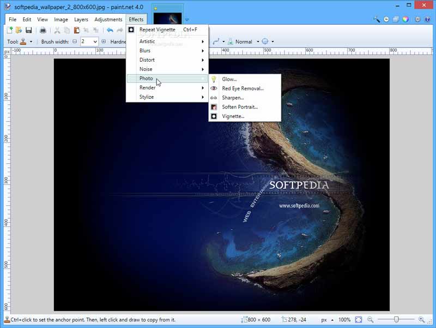Open the Brush width combo box
The width and height of the screenshot is (436, 328).
pos(89,41)
